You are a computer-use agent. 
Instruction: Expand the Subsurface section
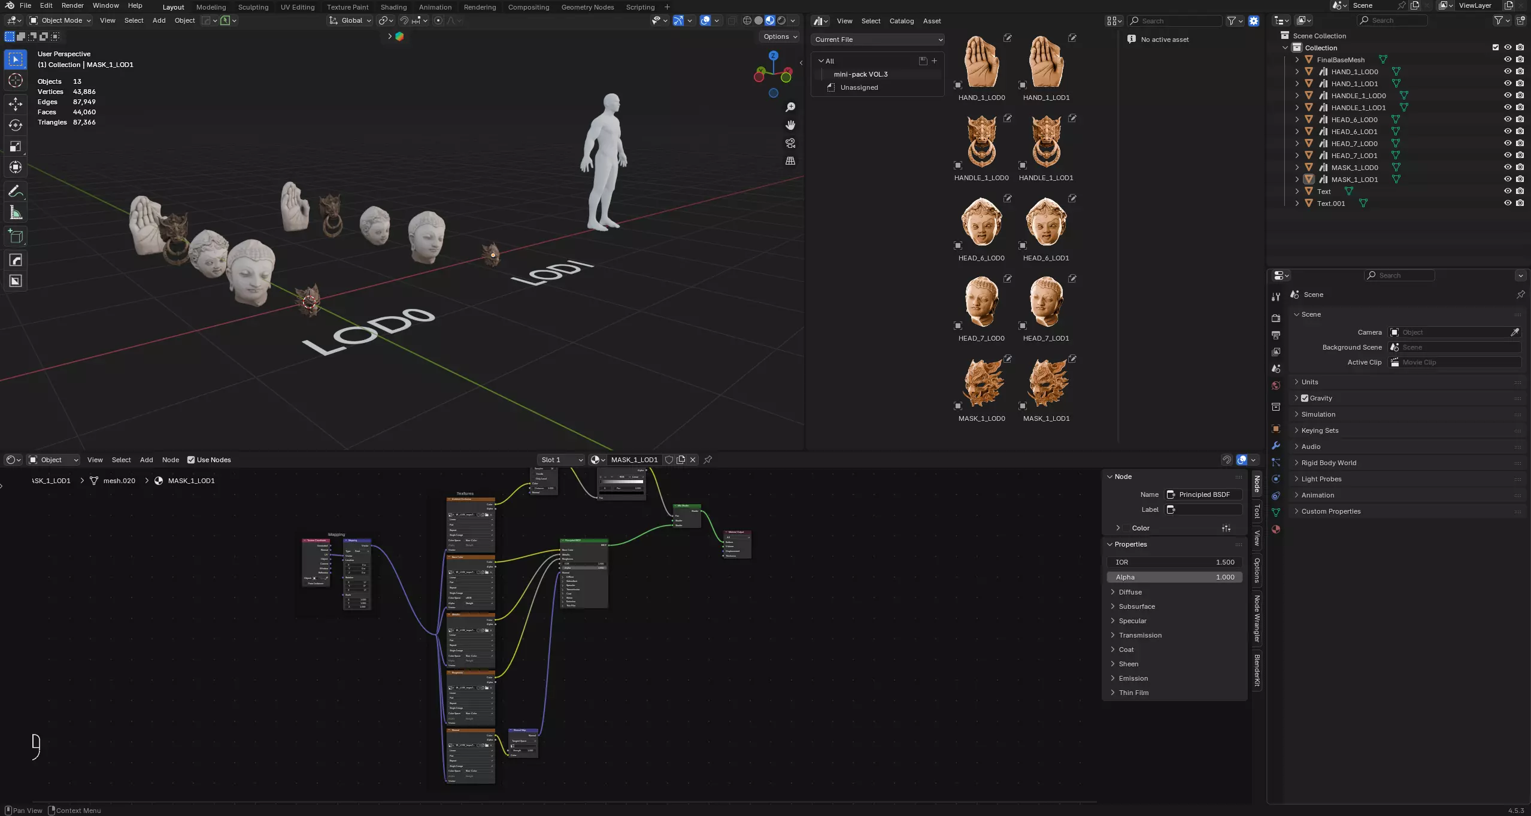point(1136,606)
